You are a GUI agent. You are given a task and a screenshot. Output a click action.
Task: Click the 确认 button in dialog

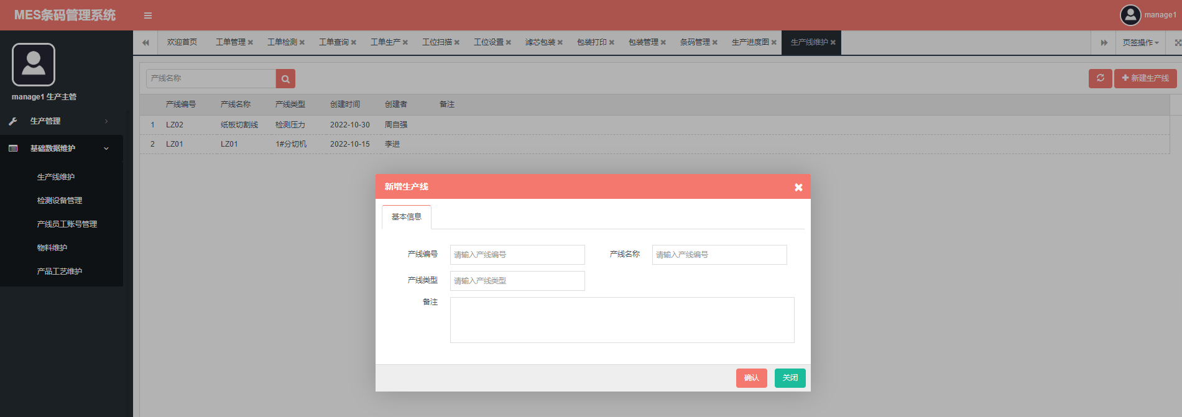coord(752,378)
